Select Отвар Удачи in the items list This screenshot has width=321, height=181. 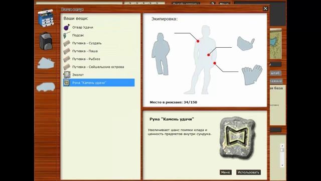pos(83,27)
